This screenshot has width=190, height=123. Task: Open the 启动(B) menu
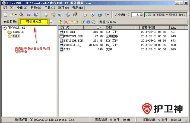(x=36, y=8)
